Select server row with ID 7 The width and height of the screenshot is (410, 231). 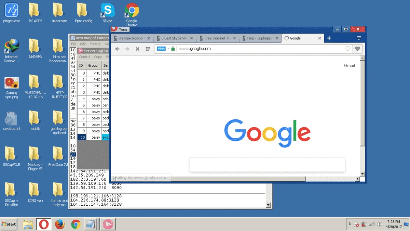93,118
